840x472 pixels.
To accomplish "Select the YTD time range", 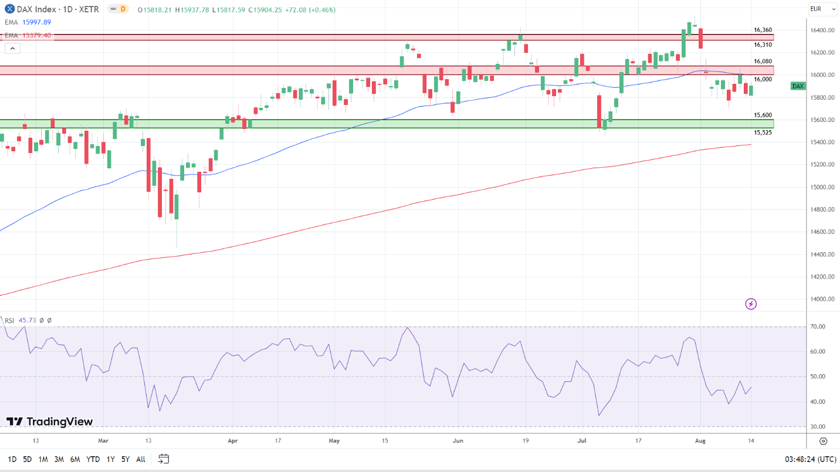I will pyautogui.click(x=93, y=459).
